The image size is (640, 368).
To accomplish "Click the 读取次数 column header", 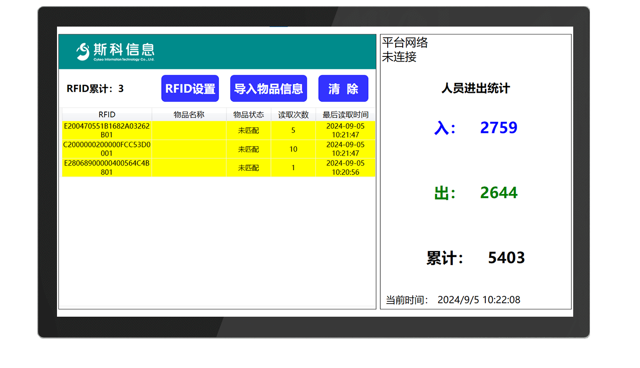I will (x=293, y=114).
